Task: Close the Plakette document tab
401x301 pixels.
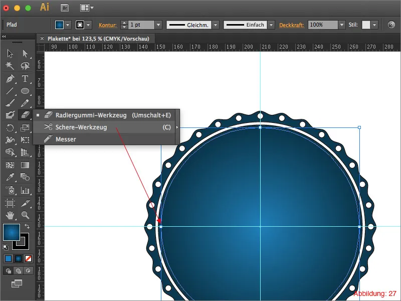Action: tap(42, 39)
